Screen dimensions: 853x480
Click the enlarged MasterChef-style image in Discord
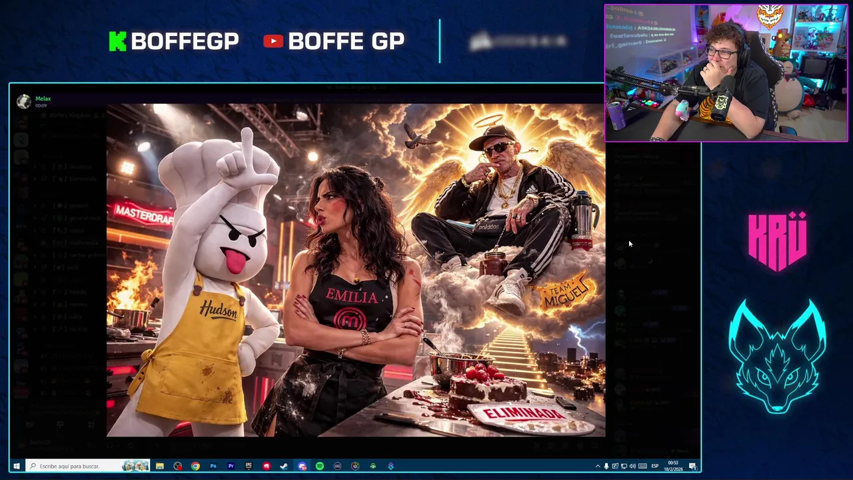coord(356,270)
